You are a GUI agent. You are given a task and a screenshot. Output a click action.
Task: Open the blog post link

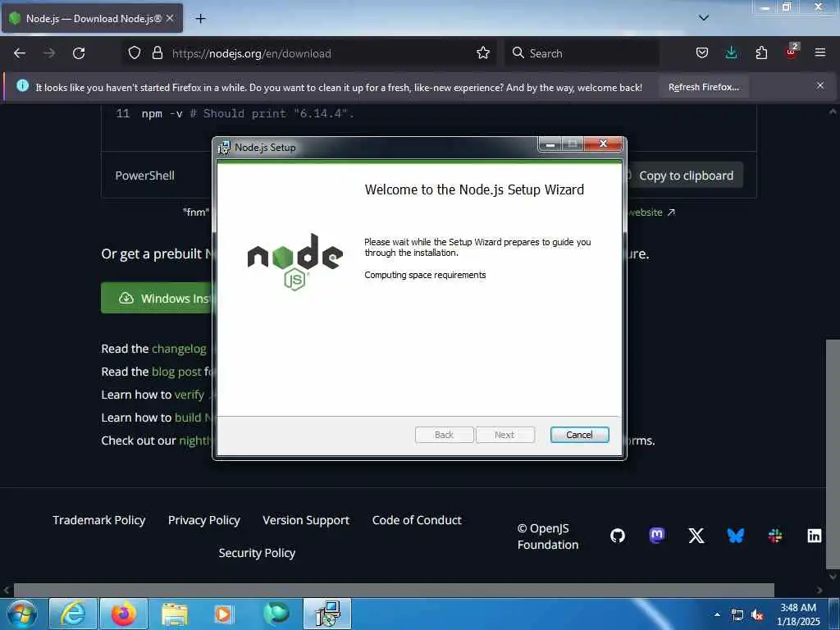[177, 372]
